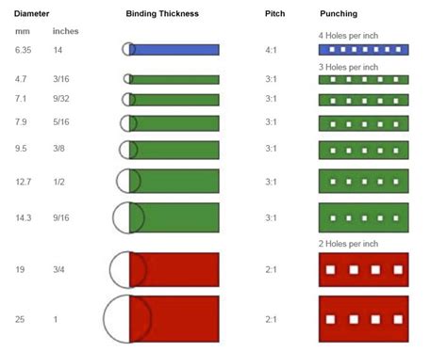Viewport: 447px width, 352px height.
Task: Click the 25 mm large binding circle
Action: pyautogui.click(x=127, y=319)
